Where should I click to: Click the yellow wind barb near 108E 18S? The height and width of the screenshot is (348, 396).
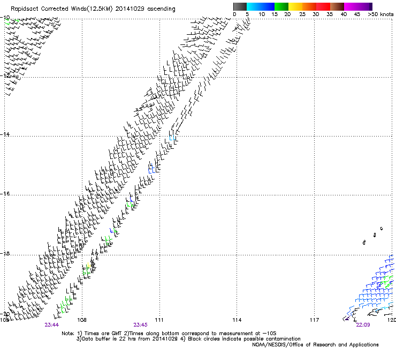(x=89, y=265)
